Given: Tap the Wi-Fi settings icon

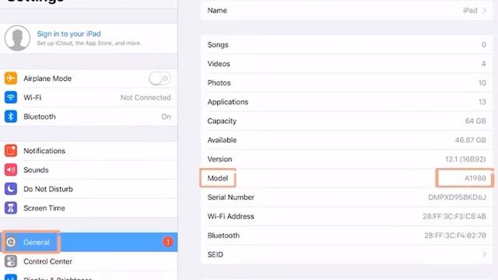Looking at the screenshot, I should [x=11, y=97].
